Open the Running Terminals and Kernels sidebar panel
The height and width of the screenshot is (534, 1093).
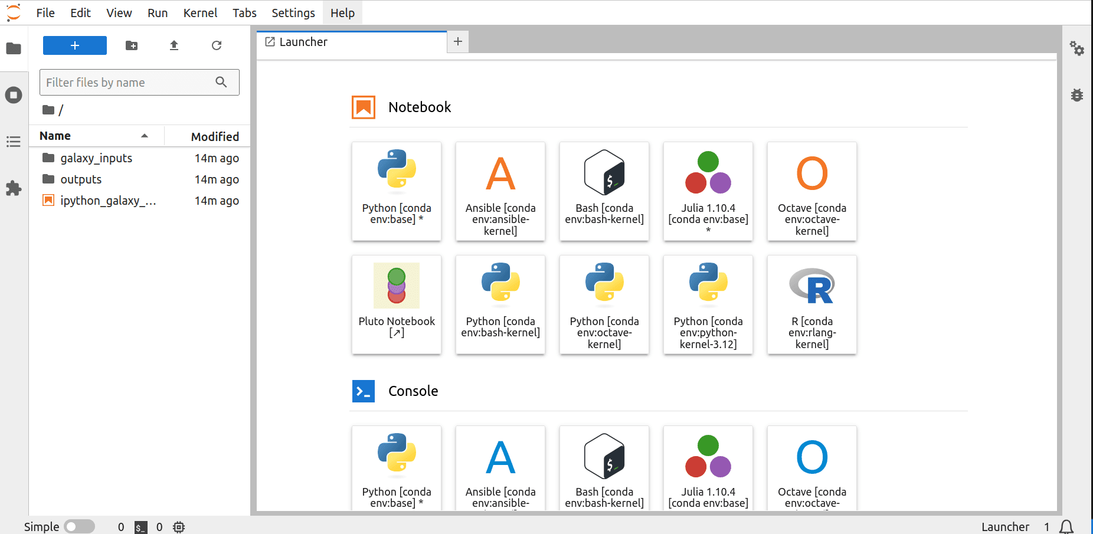tap(14, 95)
